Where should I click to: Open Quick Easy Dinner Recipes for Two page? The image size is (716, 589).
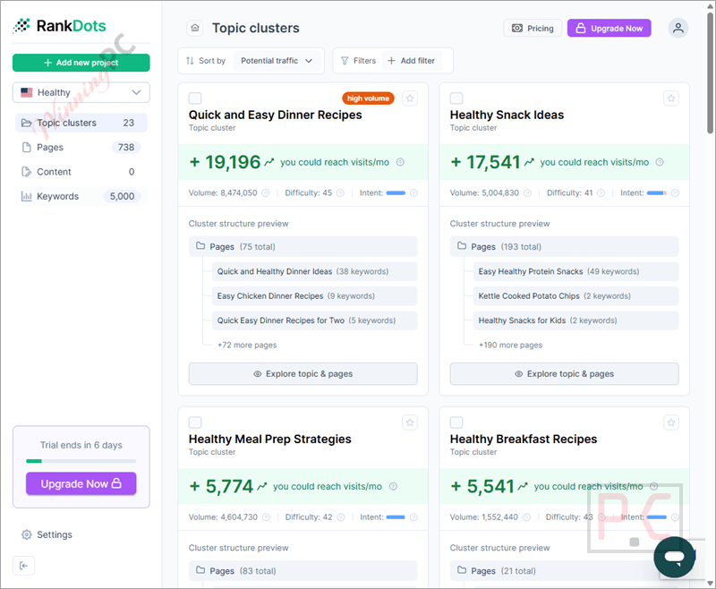(315, 320)
